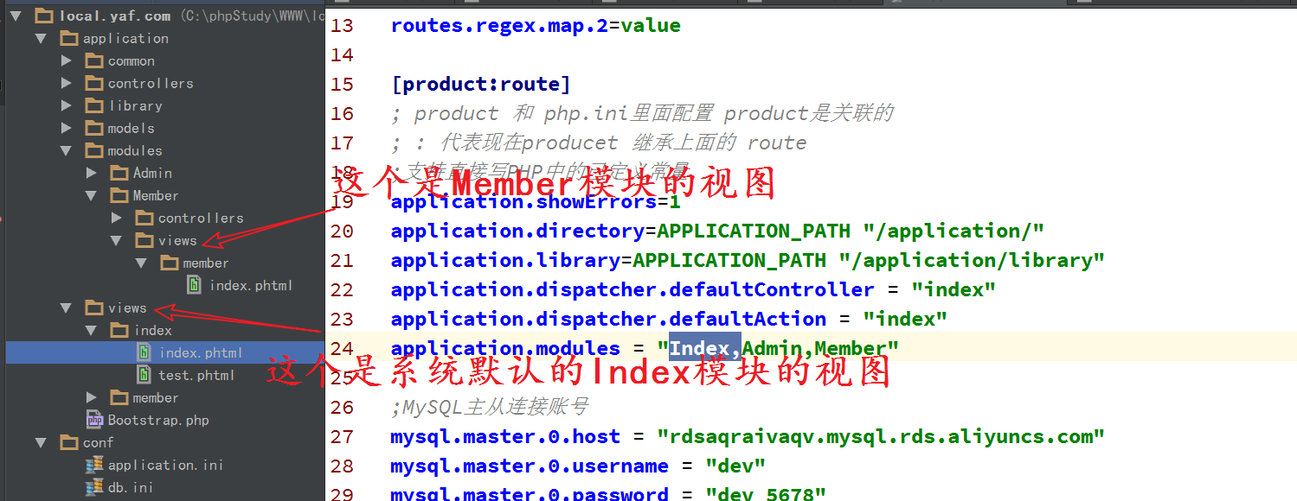This screenshot has height=501, width=1297.
Task: Collapse the application folder arrow
Action: 41,39
